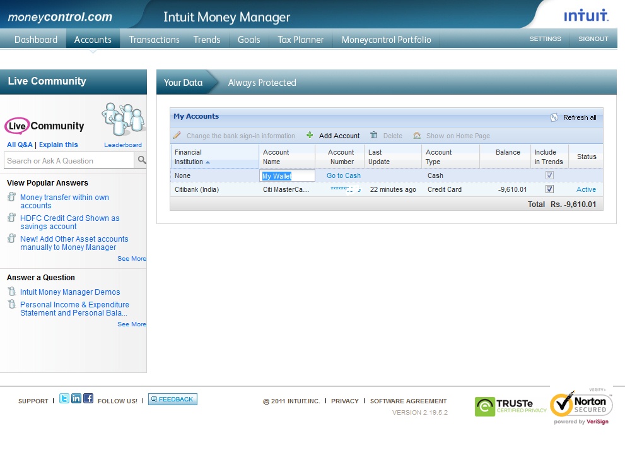
Task: Open the Leaderboard link
Action: (x=123, y=145)
